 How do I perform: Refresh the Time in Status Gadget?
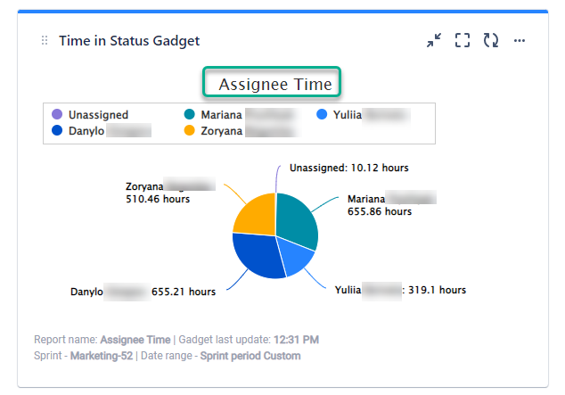coord(491,40)
